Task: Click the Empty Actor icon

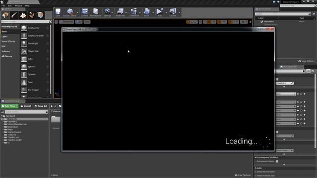Action: pos(24,28)
